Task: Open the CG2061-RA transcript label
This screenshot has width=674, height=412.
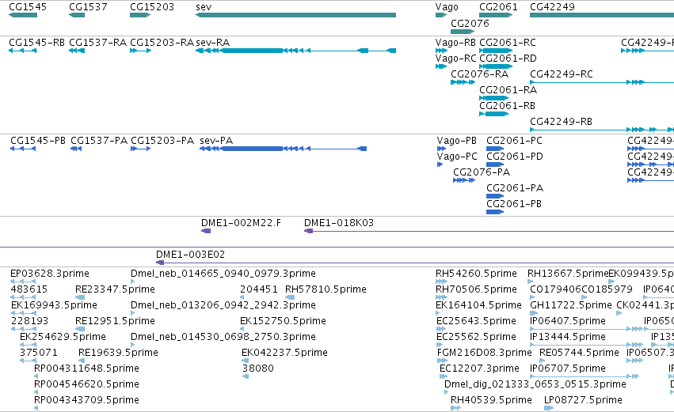Action: (x=508, y=90)
